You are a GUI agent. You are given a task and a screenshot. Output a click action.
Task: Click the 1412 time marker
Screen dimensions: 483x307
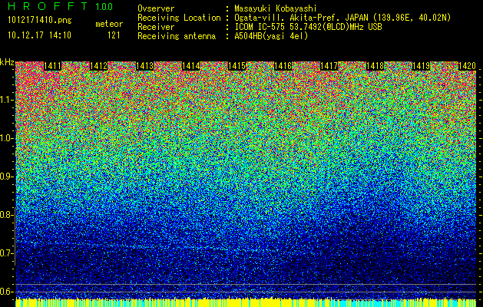coord(98,66)
